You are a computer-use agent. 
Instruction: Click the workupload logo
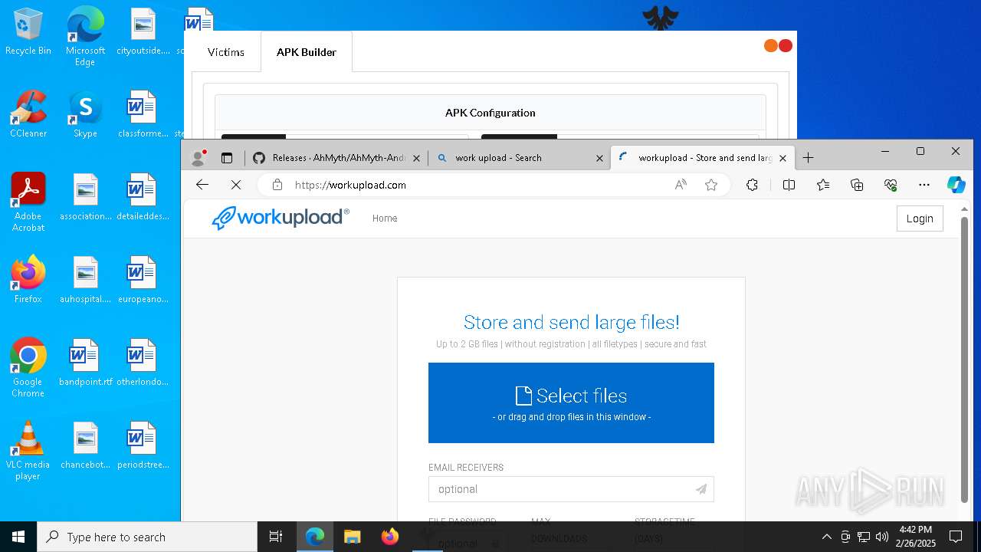pos(281,218)
